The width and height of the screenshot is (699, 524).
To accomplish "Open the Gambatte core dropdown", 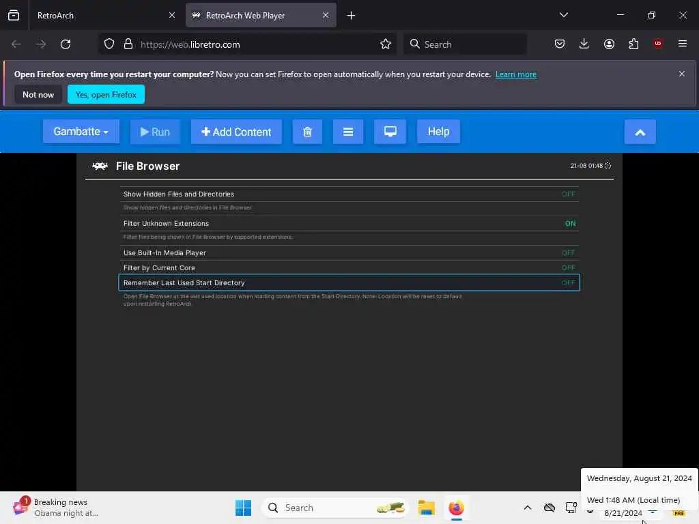I will 81,132.
